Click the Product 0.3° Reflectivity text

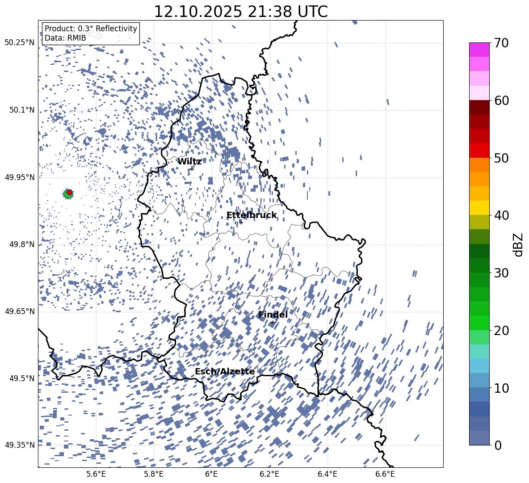[91, 29]
